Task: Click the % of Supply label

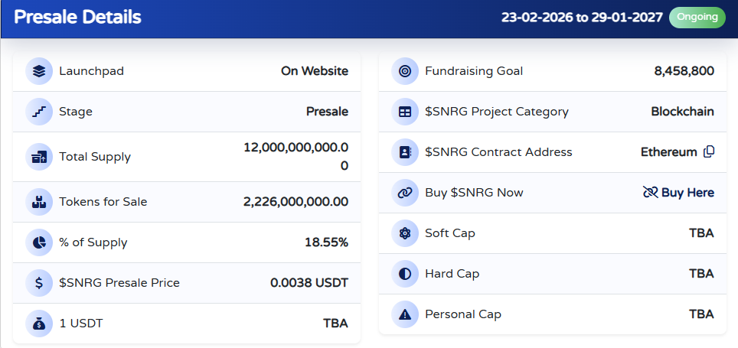Action: pyautogui.click(x=93, y=242)
